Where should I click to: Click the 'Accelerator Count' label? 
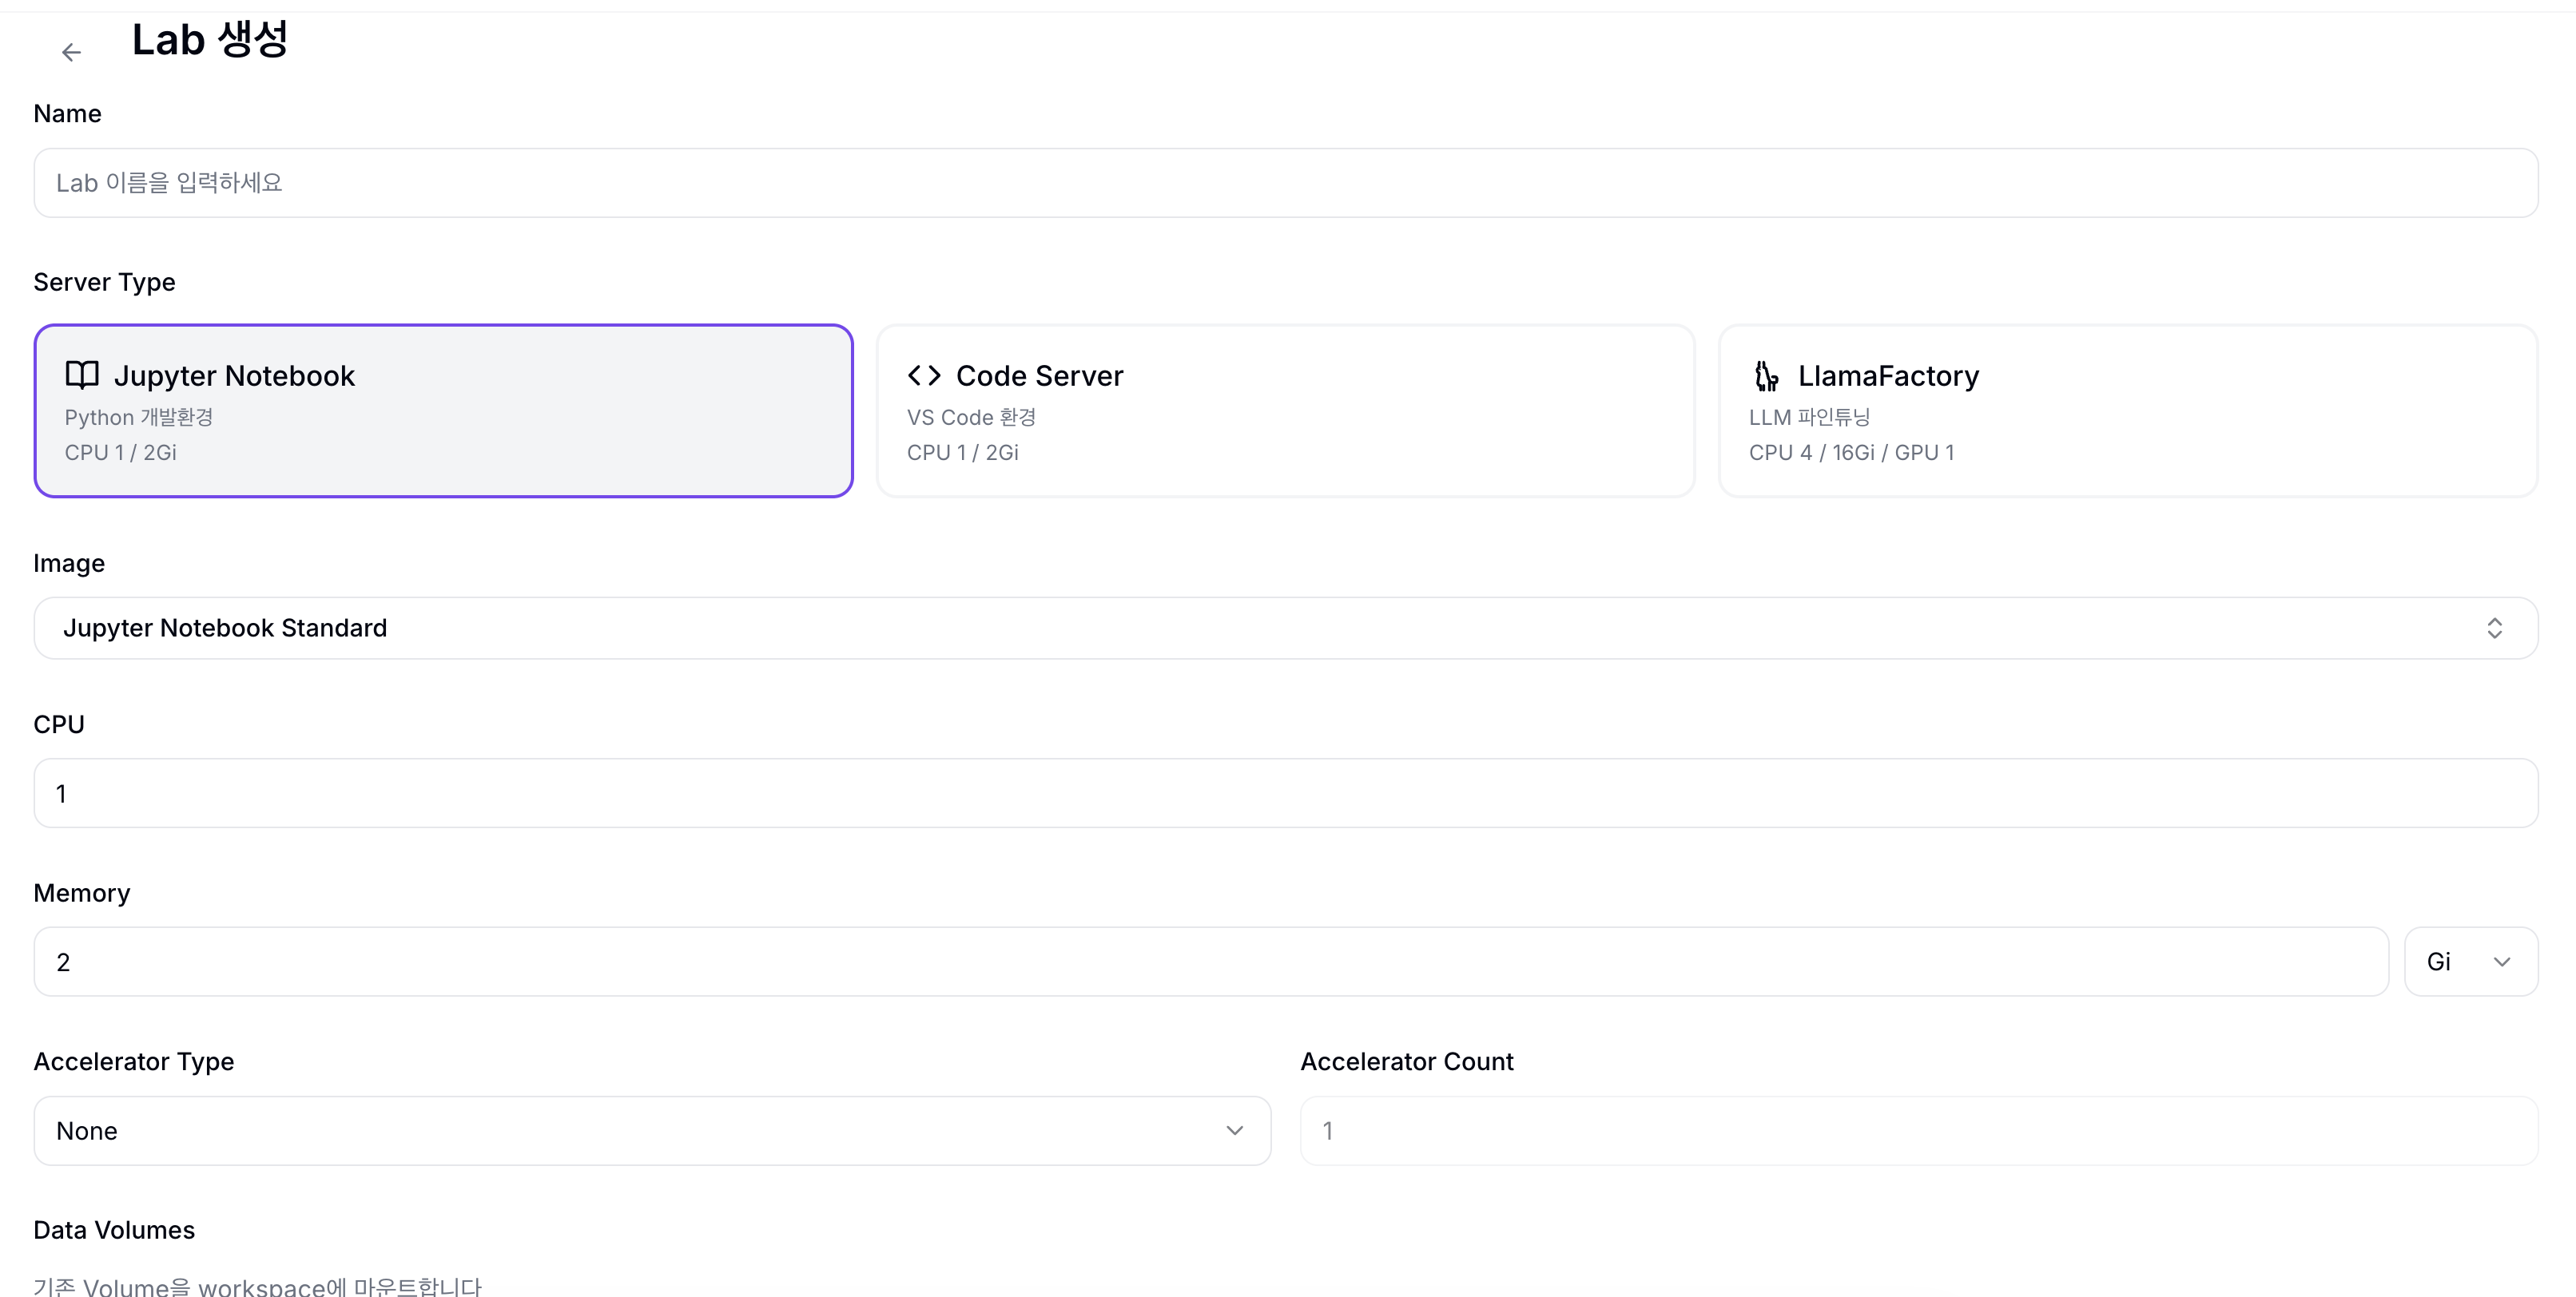coord(1407,1061)
